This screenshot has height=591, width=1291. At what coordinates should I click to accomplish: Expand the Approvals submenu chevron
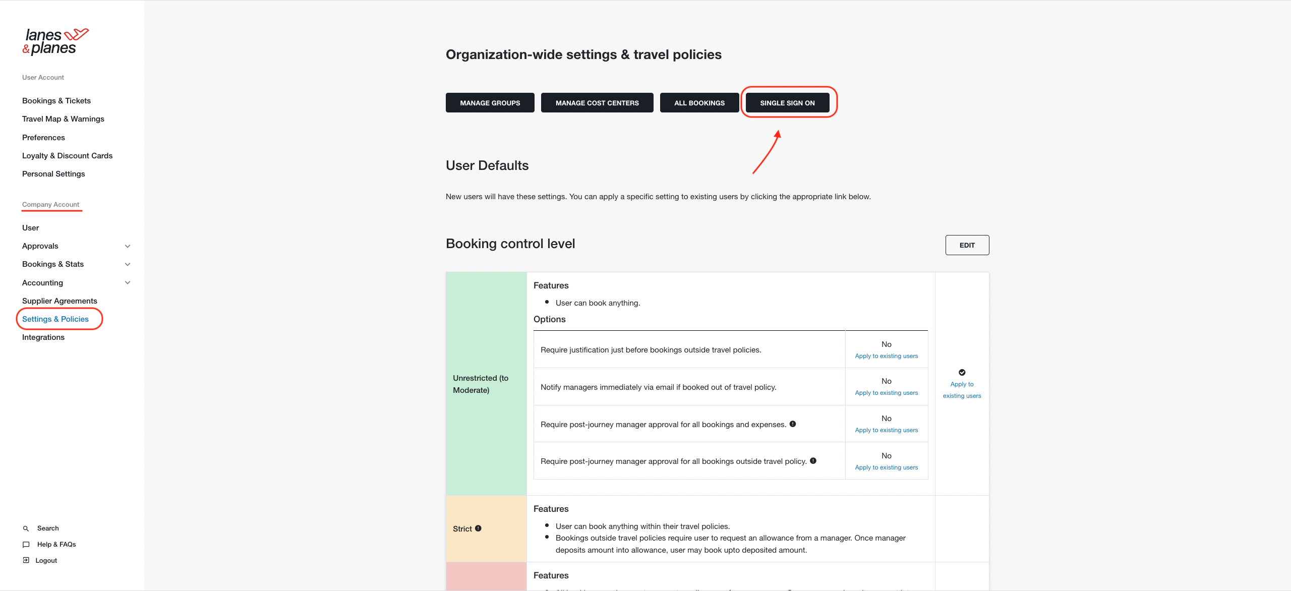click(x=128, y=246)
